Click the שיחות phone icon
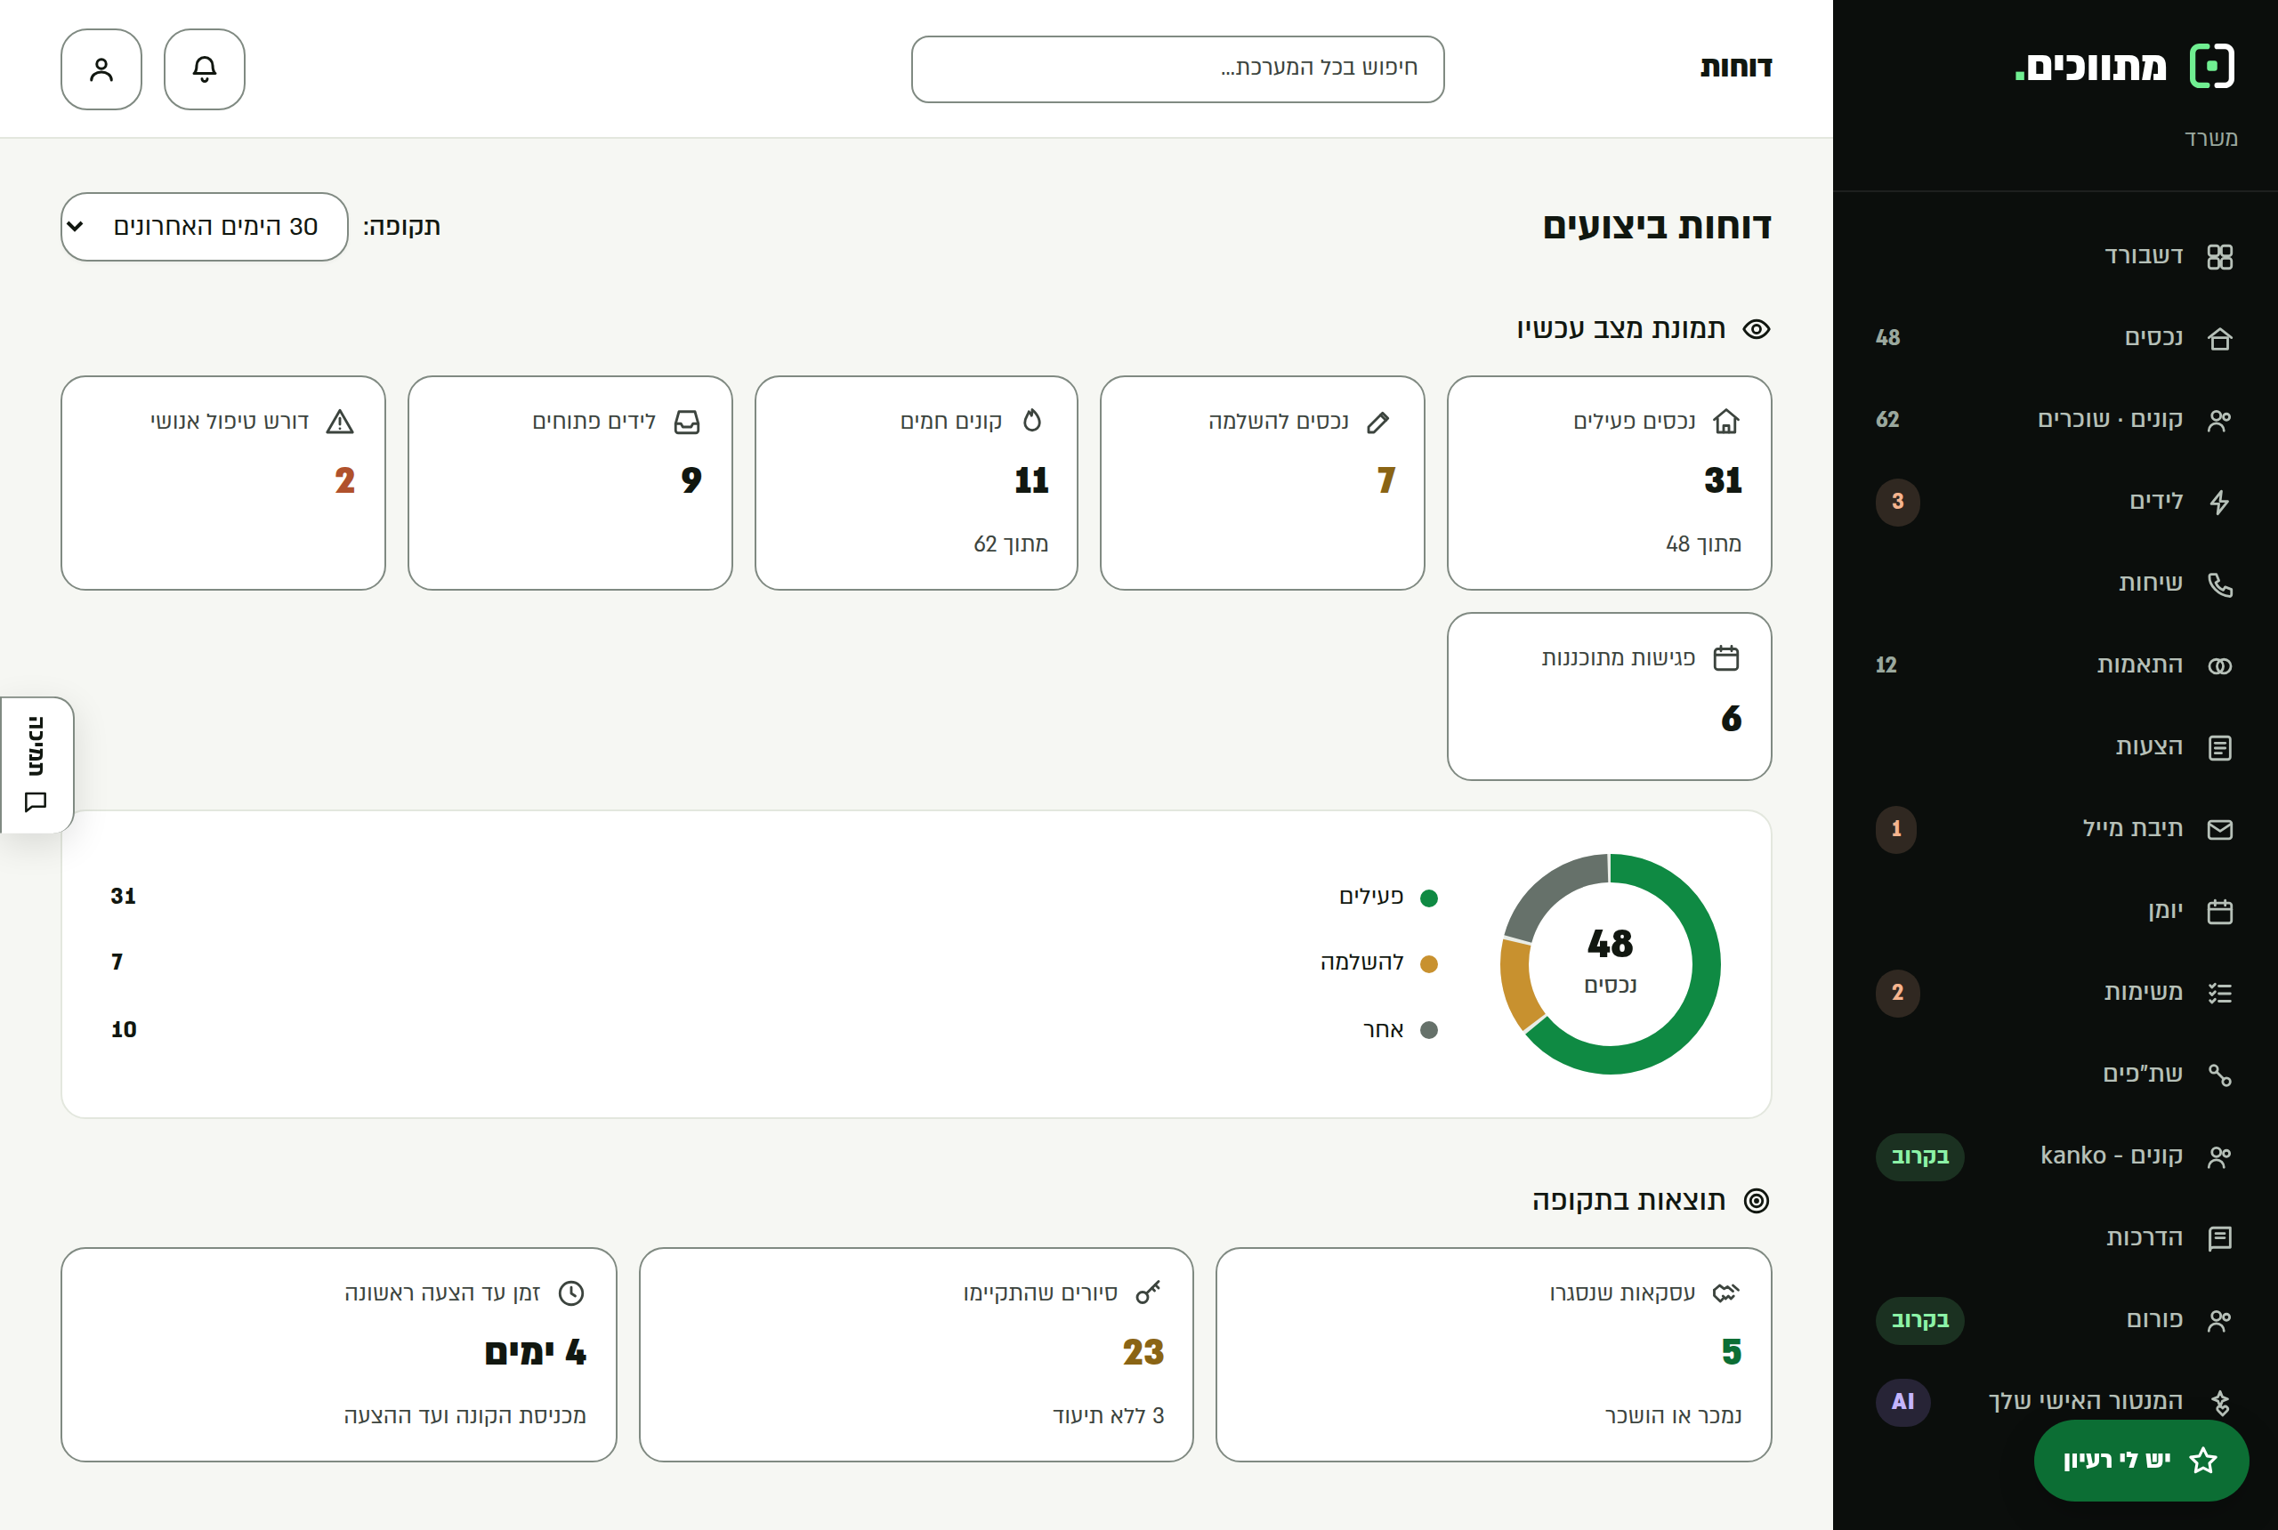Image resolution: width=2278 pixels, height=1530 pixels. click(2219, 584)
